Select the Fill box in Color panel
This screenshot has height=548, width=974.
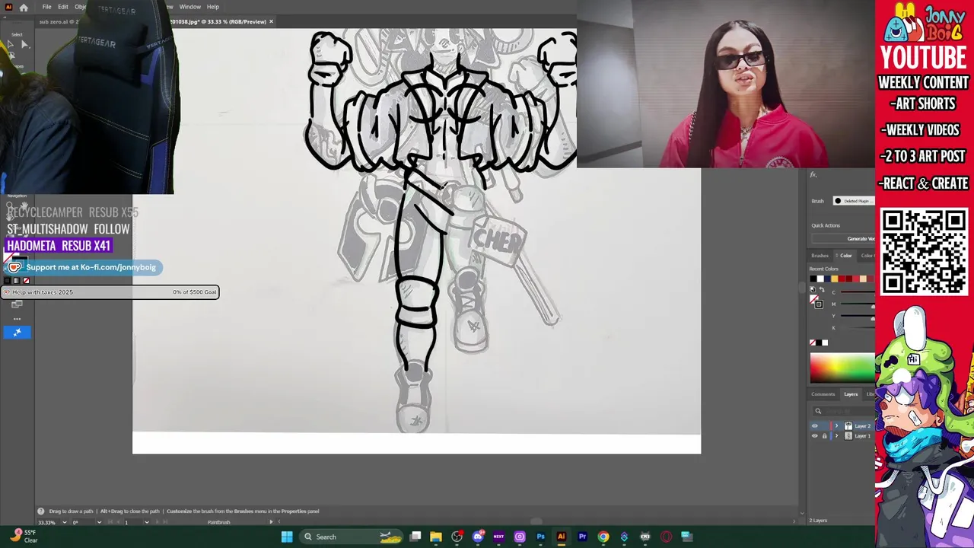[813, 299]
